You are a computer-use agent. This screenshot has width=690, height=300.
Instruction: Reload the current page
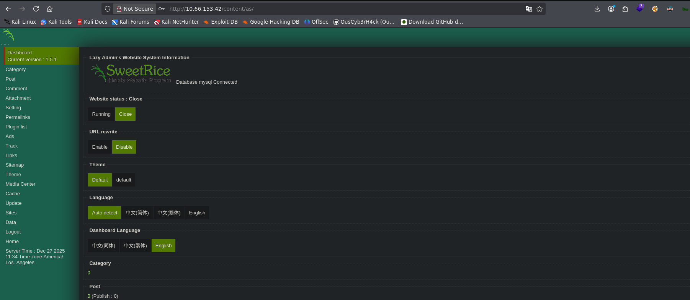[x=36, y=9]
